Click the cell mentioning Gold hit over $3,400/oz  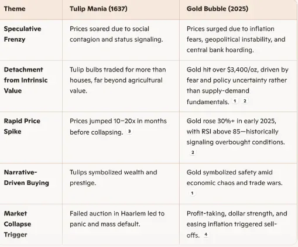[238, 85]
